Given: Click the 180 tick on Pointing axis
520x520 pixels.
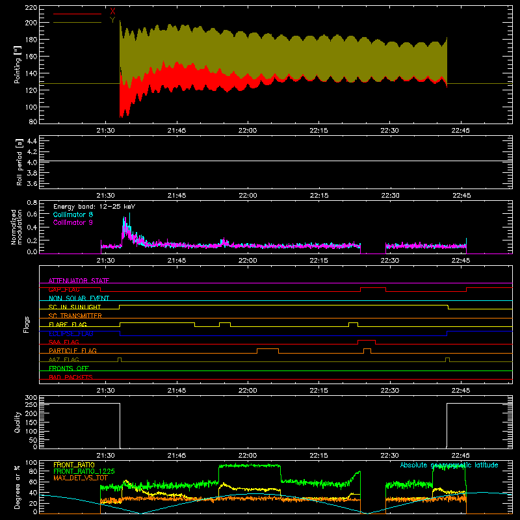Looking at the screenshot, I should (31, 40).
